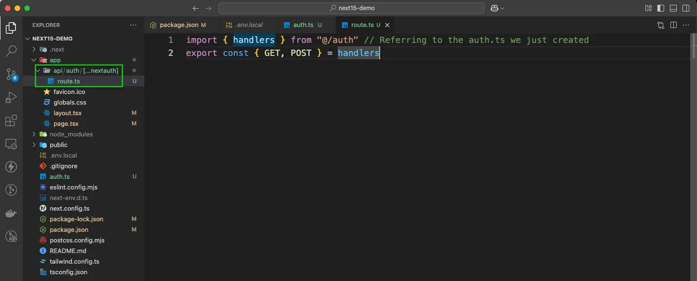Image resolution: width=697 pixels, height=281 pixels.
Task: Open Explorer Views and More Actions ellipsis
Action: pyautogui.click(x=133, y=25)
